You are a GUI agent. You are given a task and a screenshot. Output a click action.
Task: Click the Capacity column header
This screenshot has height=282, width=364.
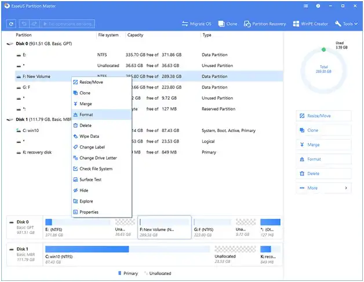point(135,35)
